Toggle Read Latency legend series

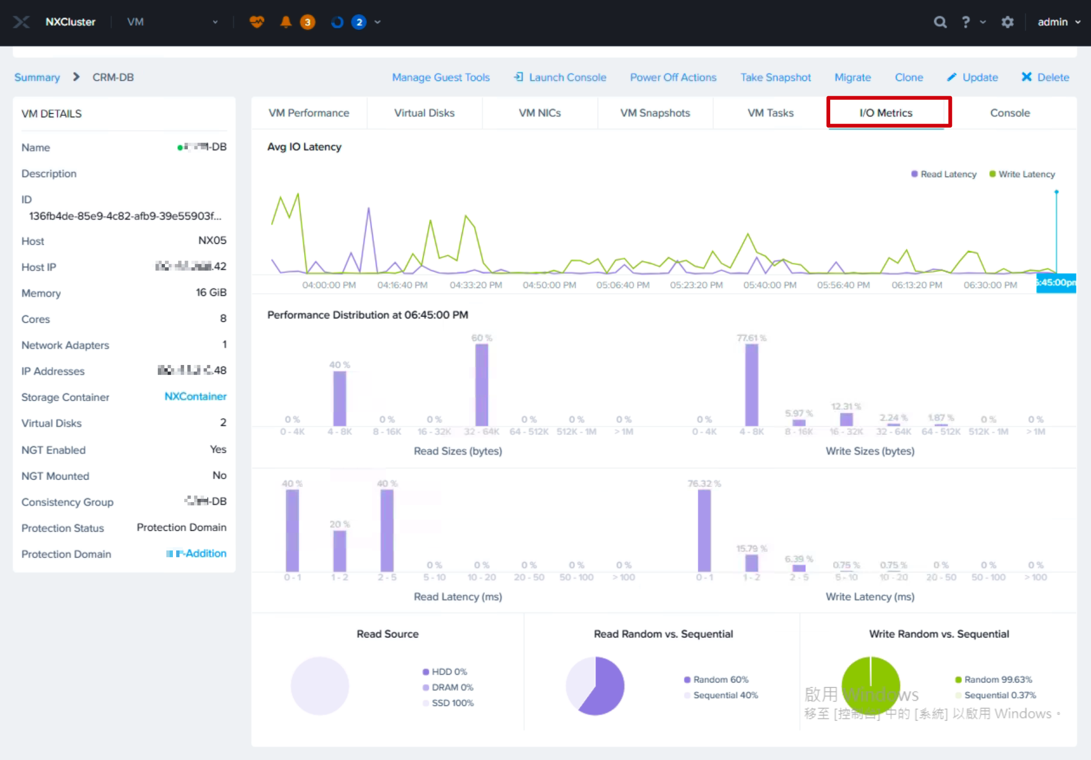(943, 174)
